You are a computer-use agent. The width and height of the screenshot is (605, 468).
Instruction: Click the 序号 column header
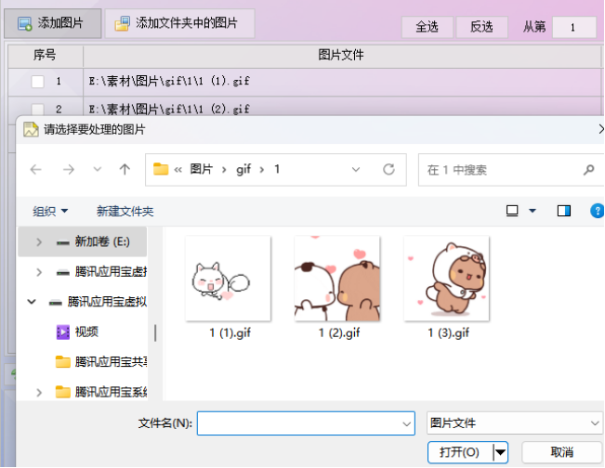point(45,55)
